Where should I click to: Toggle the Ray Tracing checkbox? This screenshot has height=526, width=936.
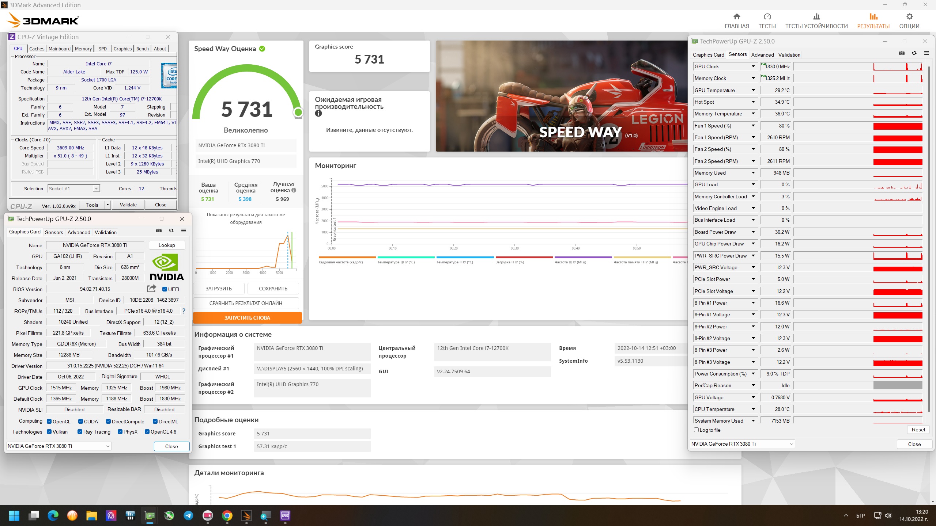coord(80,432)
